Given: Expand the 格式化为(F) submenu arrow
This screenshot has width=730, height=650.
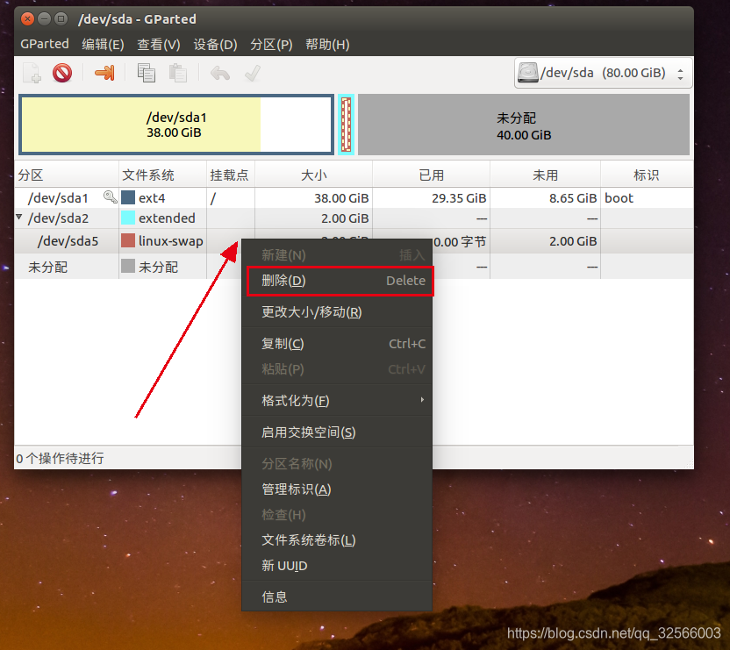Looking at the screenshot, I should click(422, 399).
